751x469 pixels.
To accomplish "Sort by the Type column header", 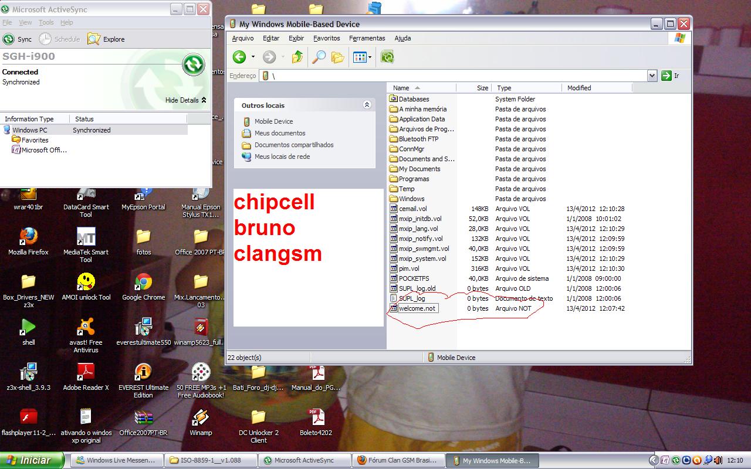I will pos(527,88).
